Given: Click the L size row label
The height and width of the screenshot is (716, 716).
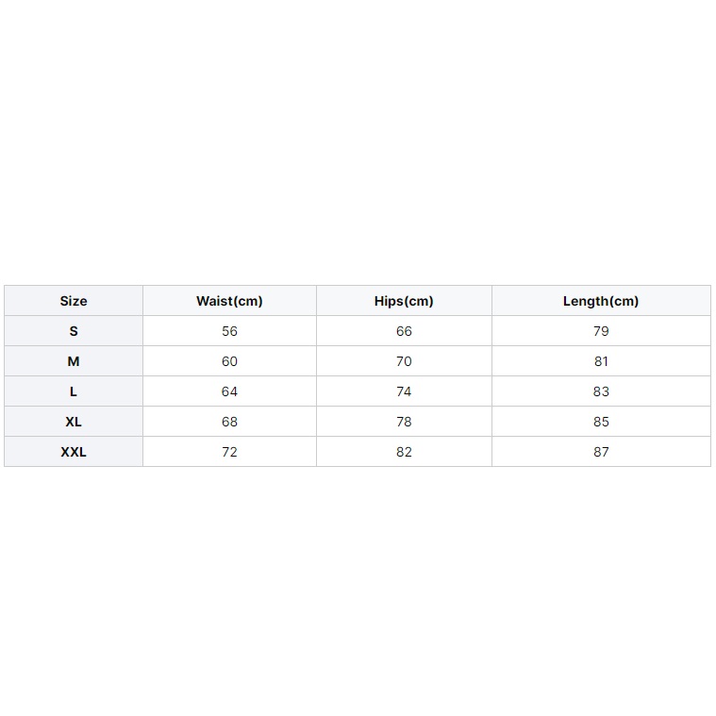Looking at the screenshot, I should [73, 391].
